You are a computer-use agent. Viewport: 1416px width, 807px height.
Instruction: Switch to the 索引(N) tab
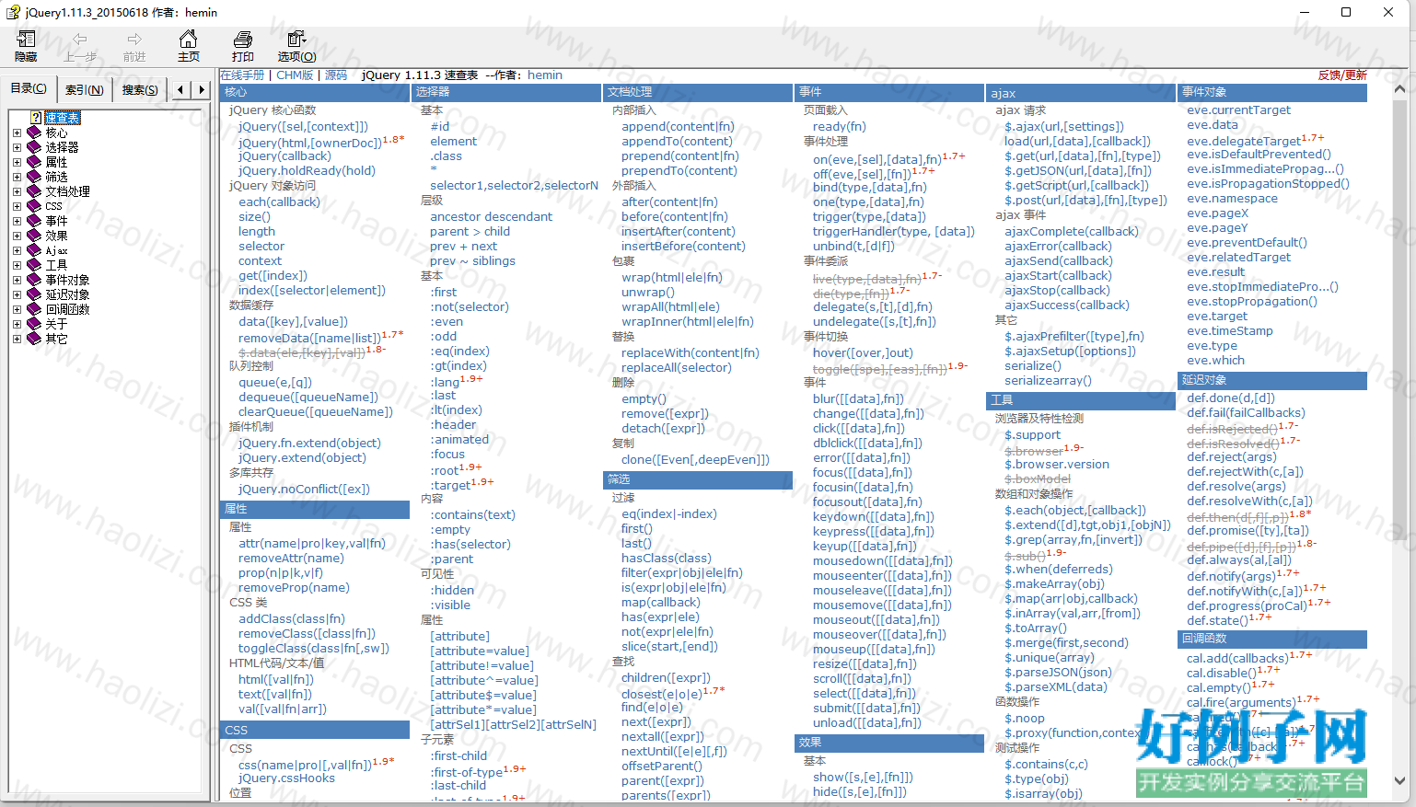(84, 89)
